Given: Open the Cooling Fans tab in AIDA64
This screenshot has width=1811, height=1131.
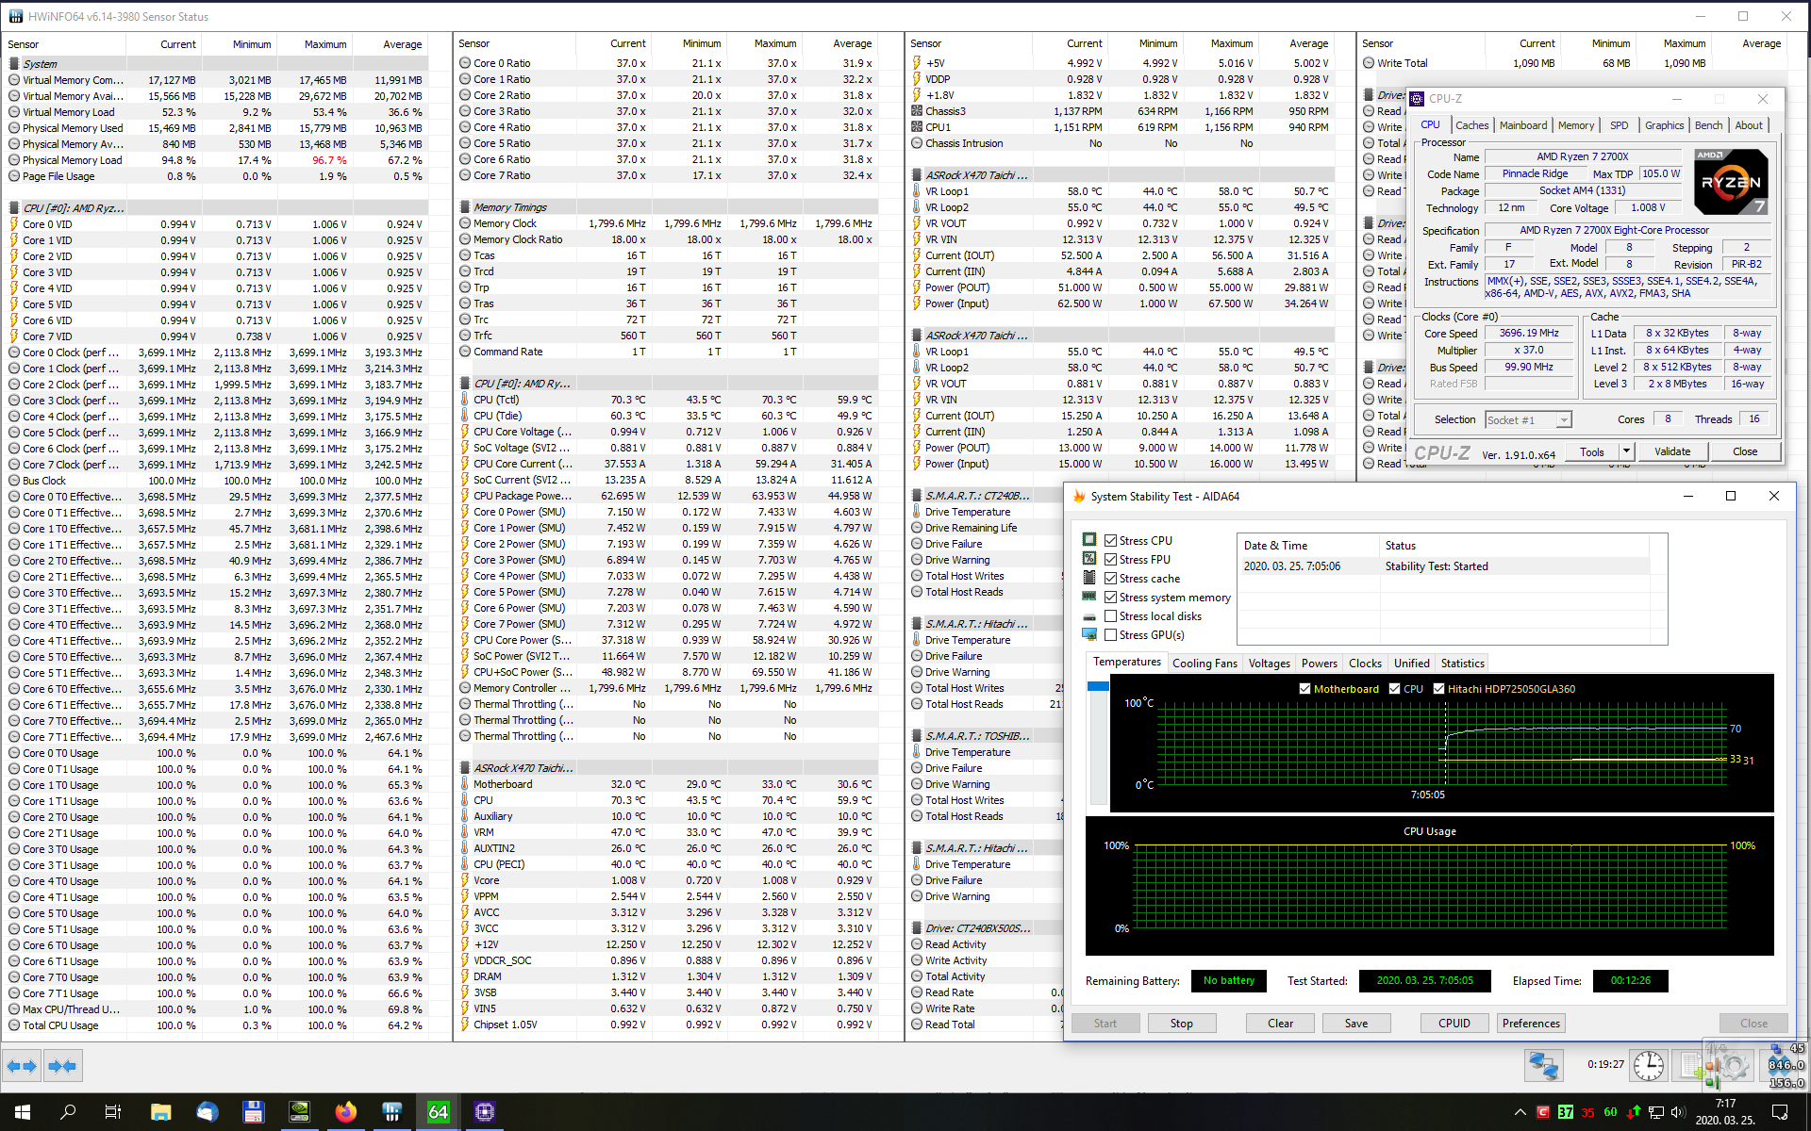Looking at the screenshot, I should pos(1204,664).
